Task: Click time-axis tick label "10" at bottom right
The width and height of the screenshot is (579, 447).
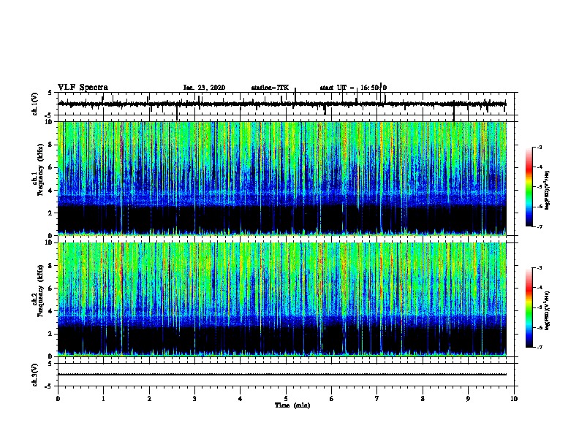Action: pos(514,399)
